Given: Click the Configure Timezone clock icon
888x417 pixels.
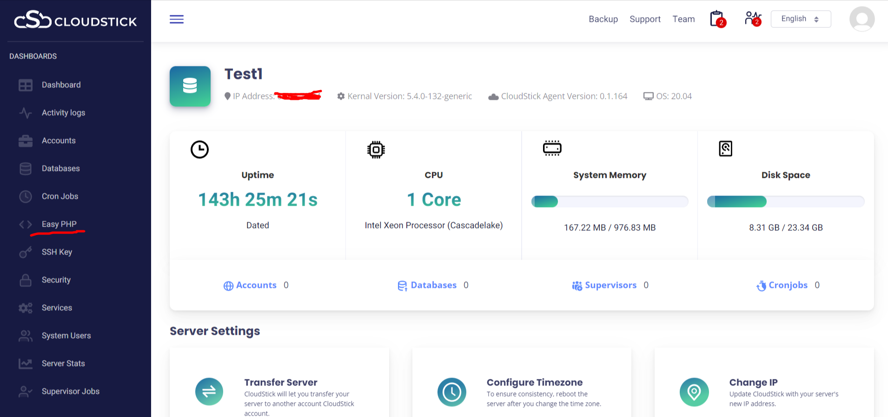Looking at the screenshot, I should click(x=451, y=392).
